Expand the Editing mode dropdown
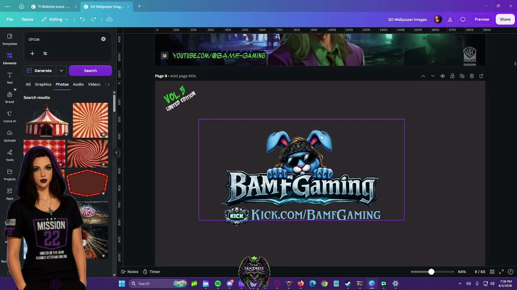This screenshot has width=517, height=290. pos(55,19)
